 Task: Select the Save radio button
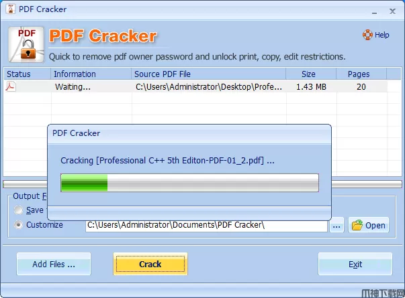(18, 210)
